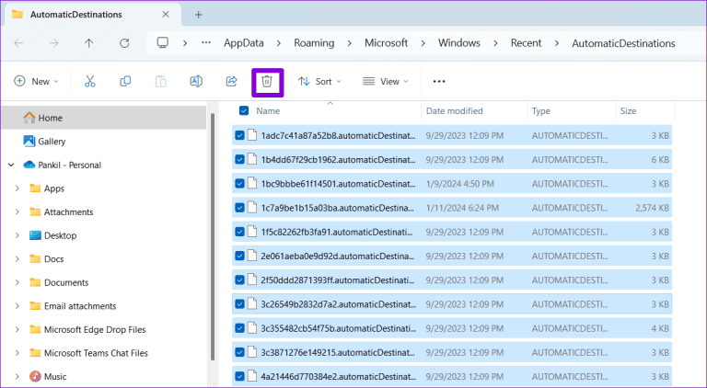Screen dimensions: 707x388
Task: Expand the Microsoft Teams Chat Files node
Action: click(x=17, y=353)
